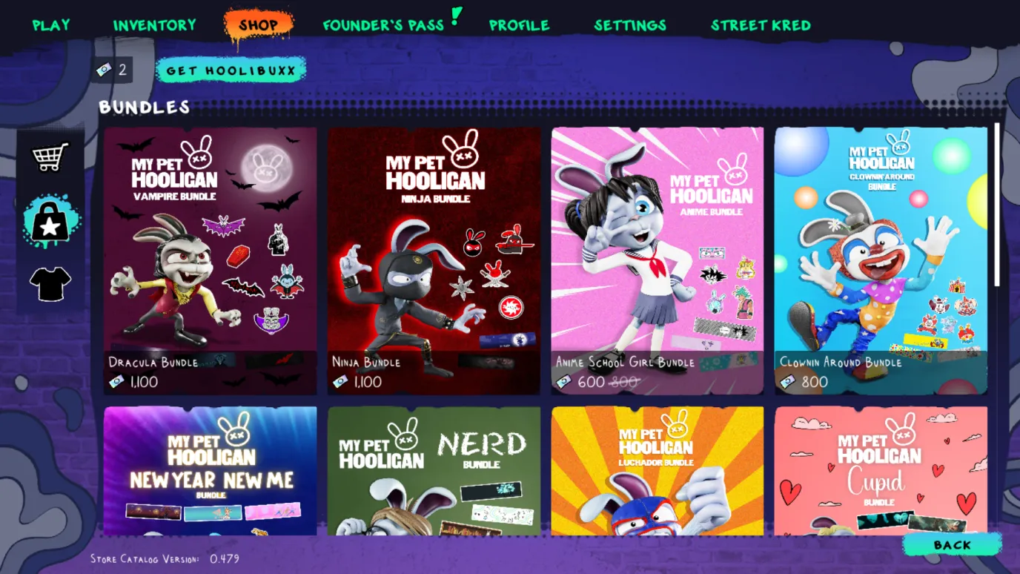Open the t-shirt clothing category
The image size is (1020, 574).
click(x=50, y=284)
